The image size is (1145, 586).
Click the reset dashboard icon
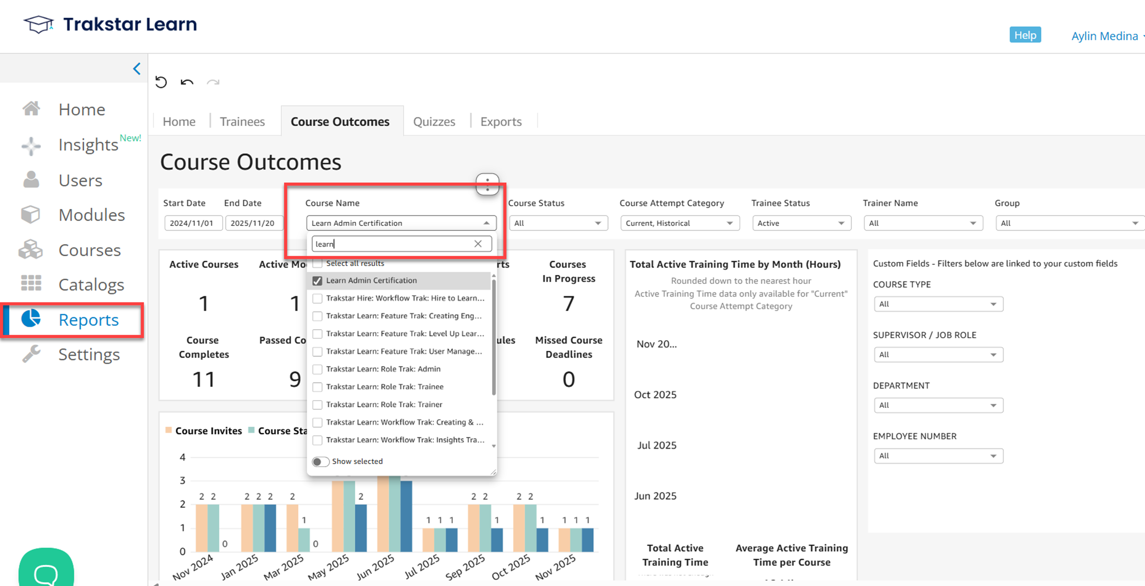pyautogui.click(x=161, y=82)
